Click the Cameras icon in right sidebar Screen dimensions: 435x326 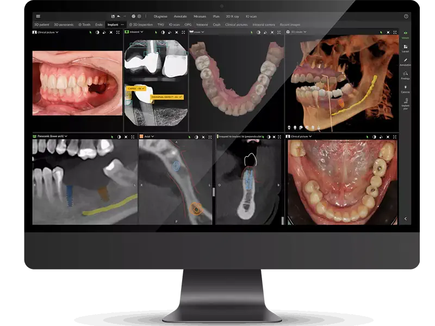click(406, 89)
